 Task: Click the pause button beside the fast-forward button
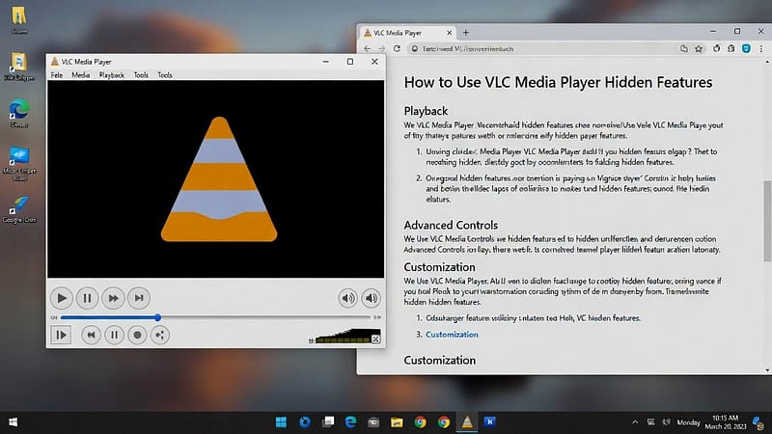[x=87, y=298]
